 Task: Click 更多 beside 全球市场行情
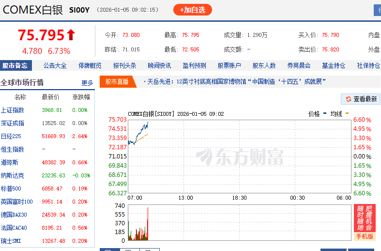87,83
